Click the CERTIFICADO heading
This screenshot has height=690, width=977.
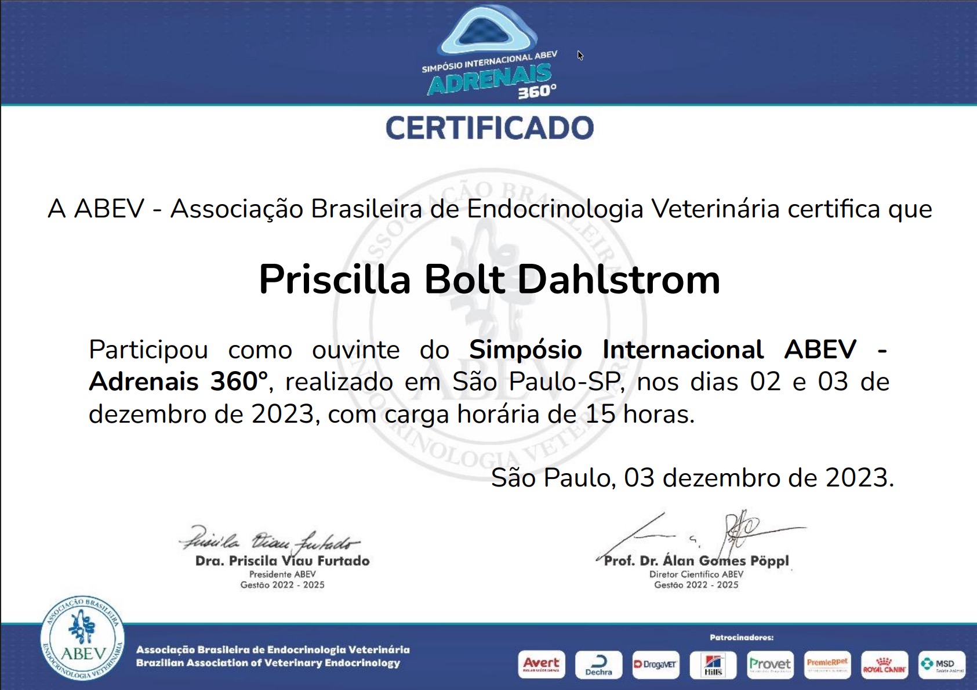coord(489,128)
